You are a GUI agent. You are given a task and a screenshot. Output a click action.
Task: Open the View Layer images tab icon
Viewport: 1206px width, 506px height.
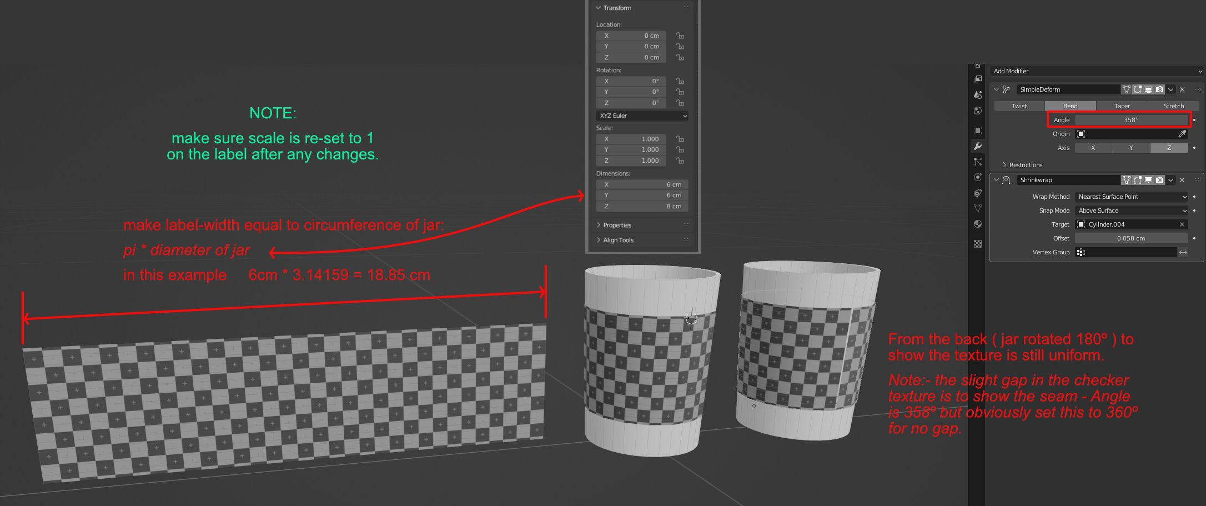point(978,79)
